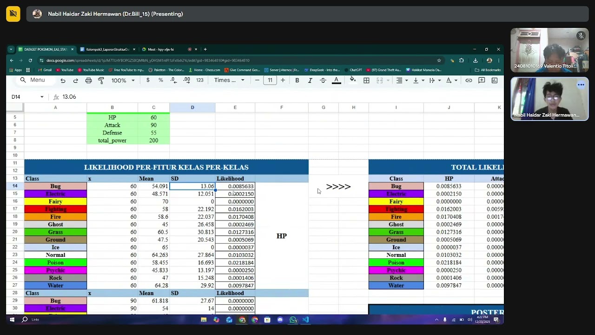Open the DeepSeek bookmark

322,70
